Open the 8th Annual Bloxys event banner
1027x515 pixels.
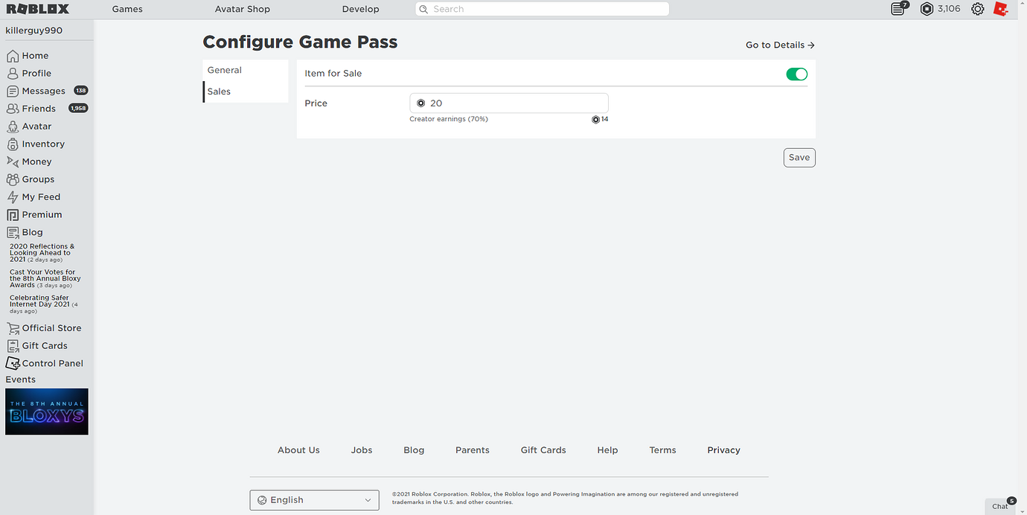coord(47,412)
